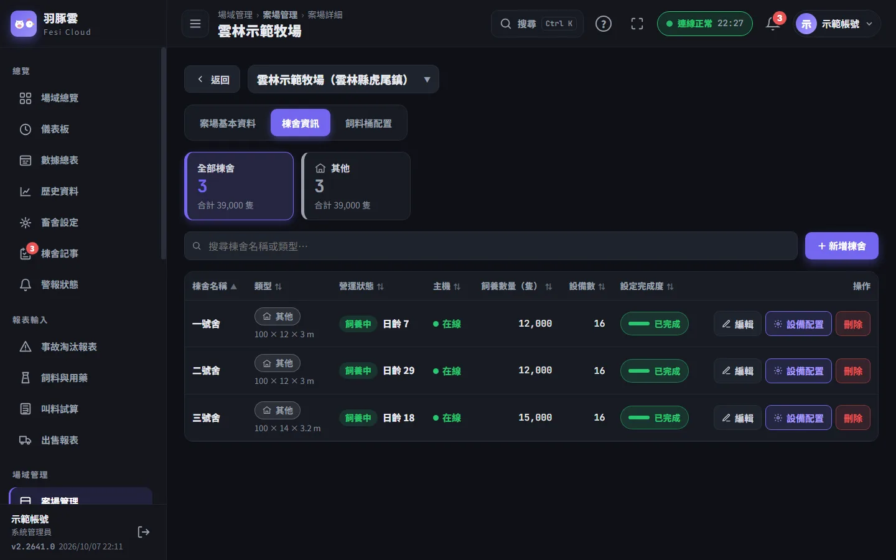Open 設備配置 for 二號舍

(798, 371)
